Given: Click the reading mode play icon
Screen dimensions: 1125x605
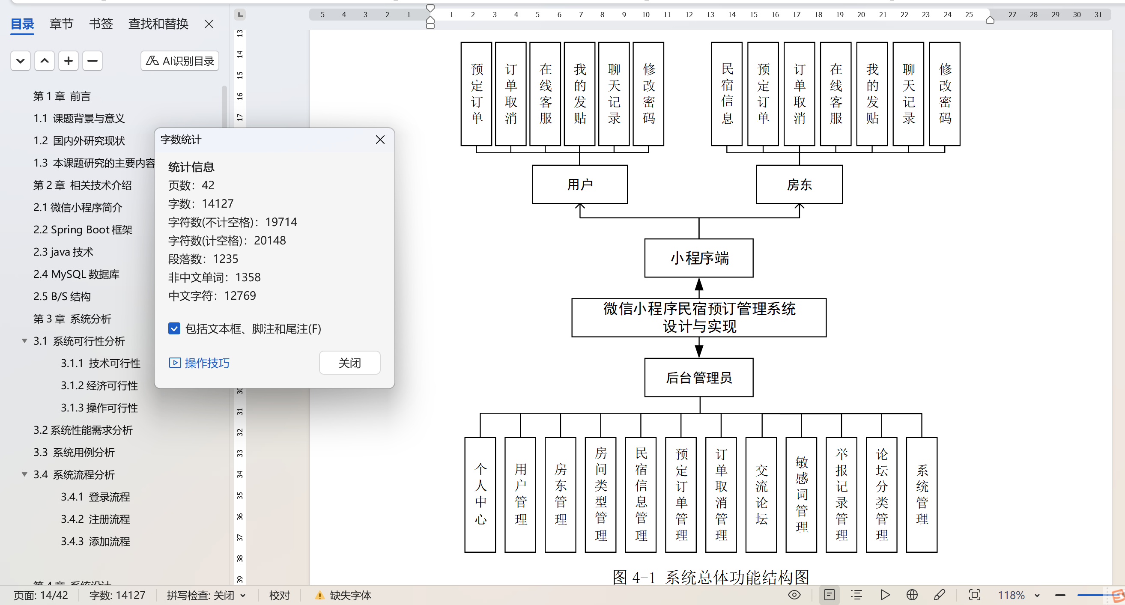Looking at the screenshot, I should (885, 595).
